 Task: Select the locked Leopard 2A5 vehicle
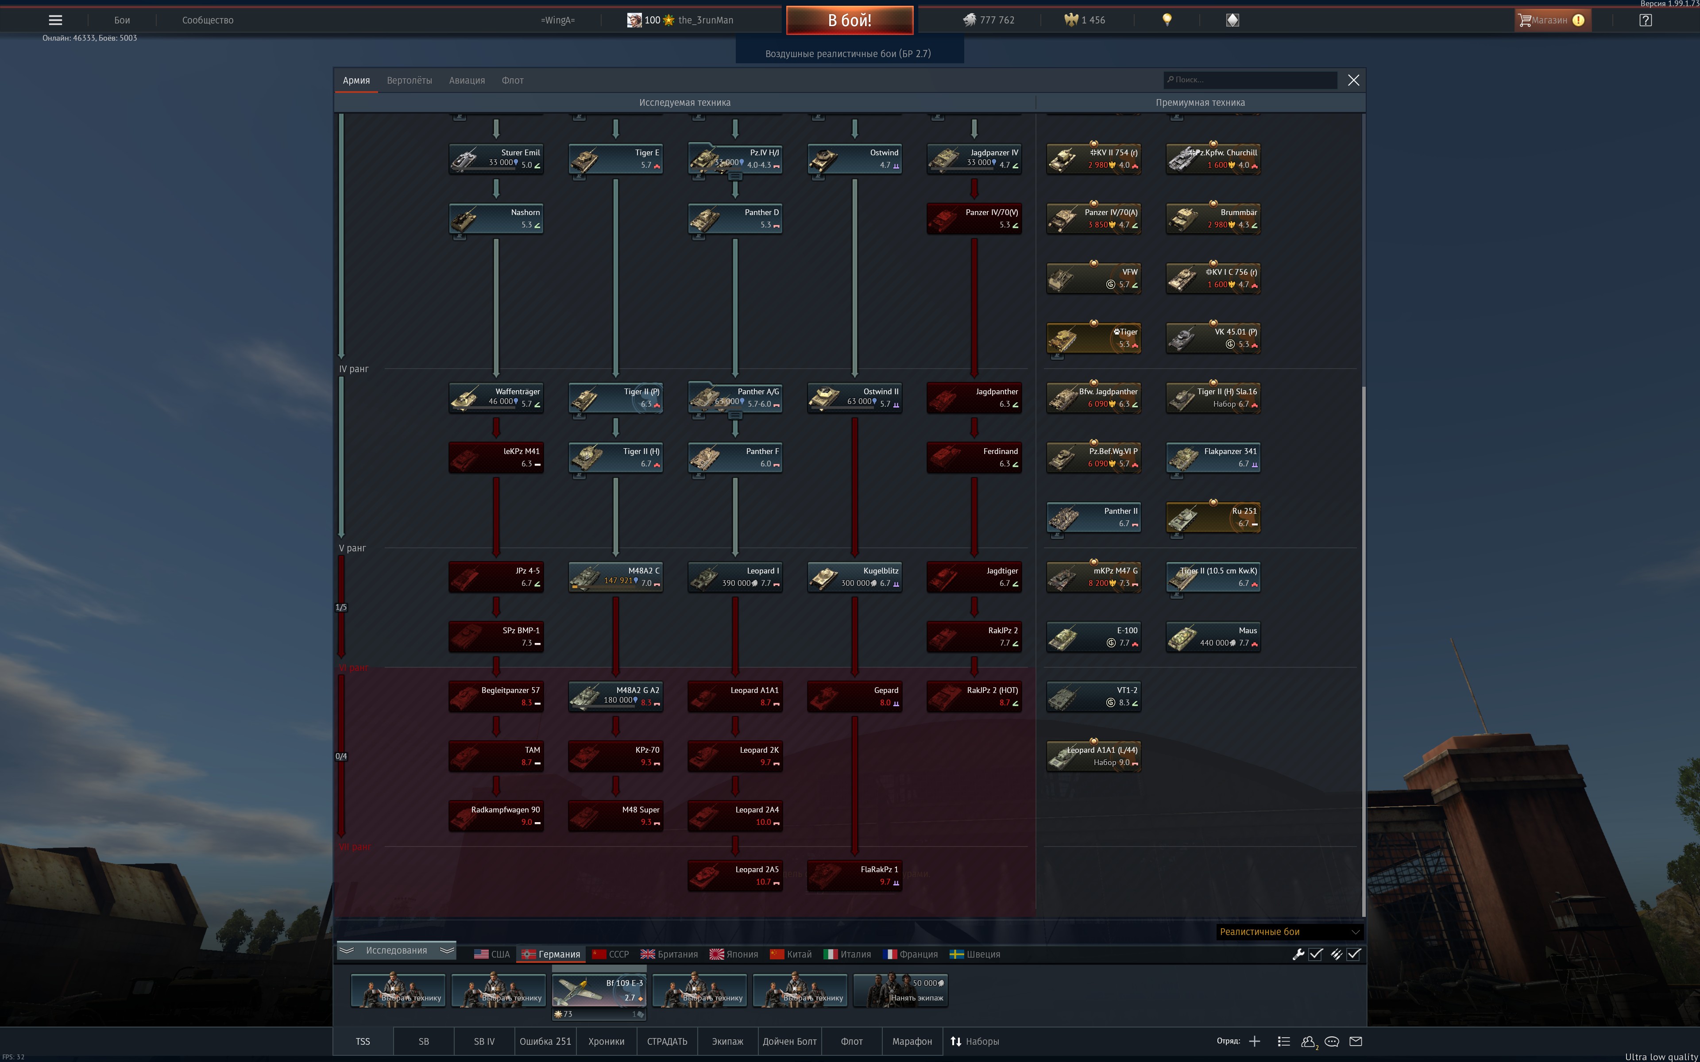coord(735,875)
